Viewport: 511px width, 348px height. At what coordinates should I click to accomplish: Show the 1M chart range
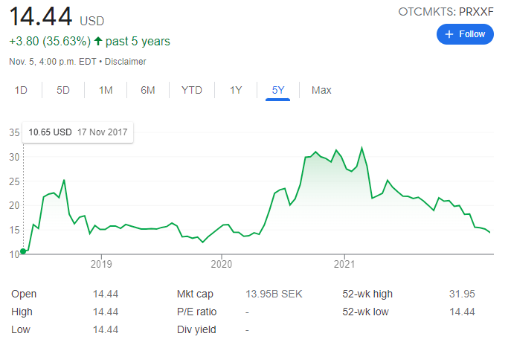pos(106,90)
